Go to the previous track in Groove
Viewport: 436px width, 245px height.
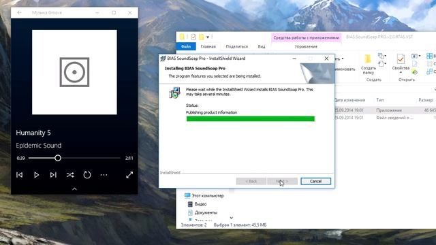click(x=20, y=175)
